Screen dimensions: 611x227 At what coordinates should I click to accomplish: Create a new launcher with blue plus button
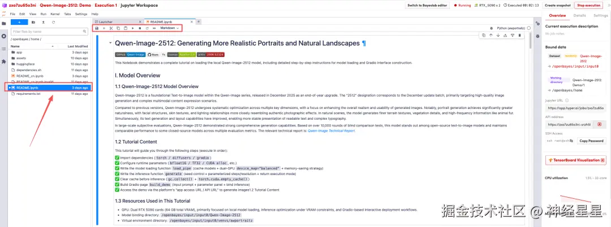tap(19, 22)
